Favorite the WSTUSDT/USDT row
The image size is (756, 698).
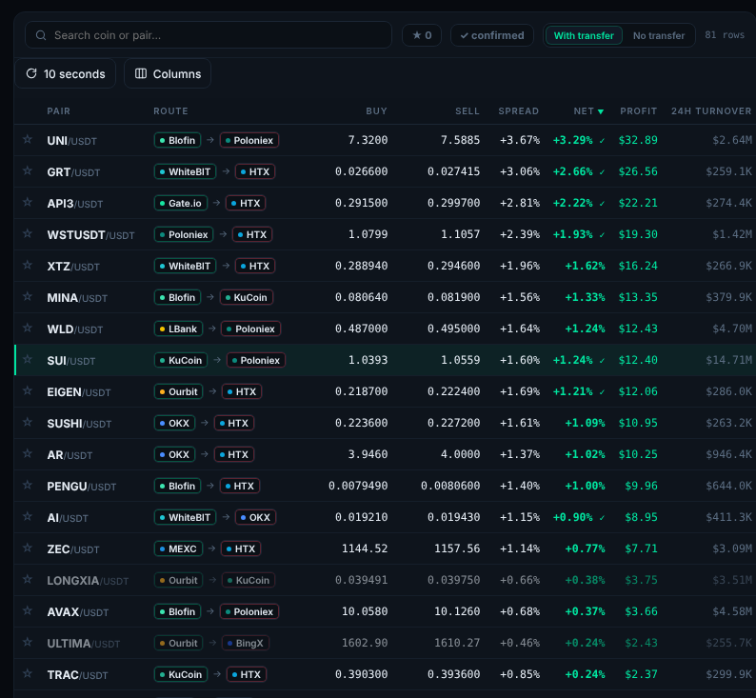tap(28, 233)
